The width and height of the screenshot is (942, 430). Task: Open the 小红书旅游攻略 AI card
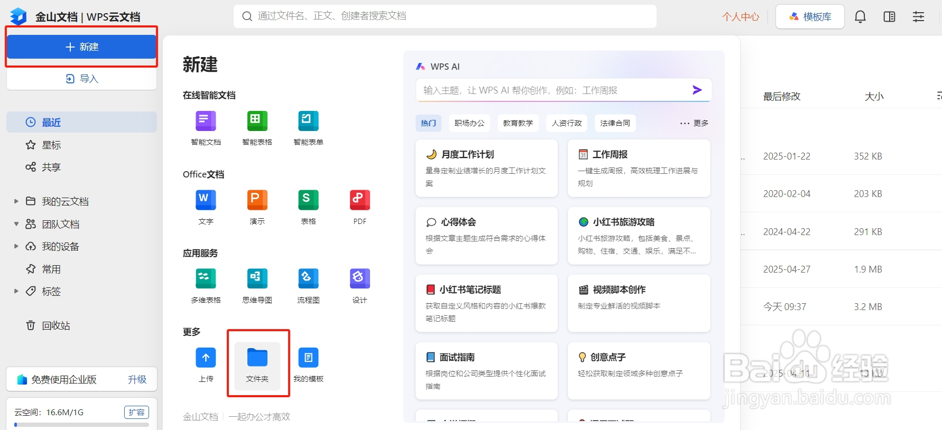coord(639,236)
